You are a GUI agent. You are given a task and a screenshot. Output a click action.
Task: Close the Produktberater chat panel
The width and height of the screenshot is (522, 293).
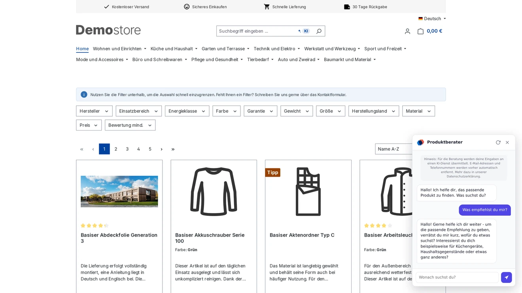pyautogui.click(x=507, y=142)
